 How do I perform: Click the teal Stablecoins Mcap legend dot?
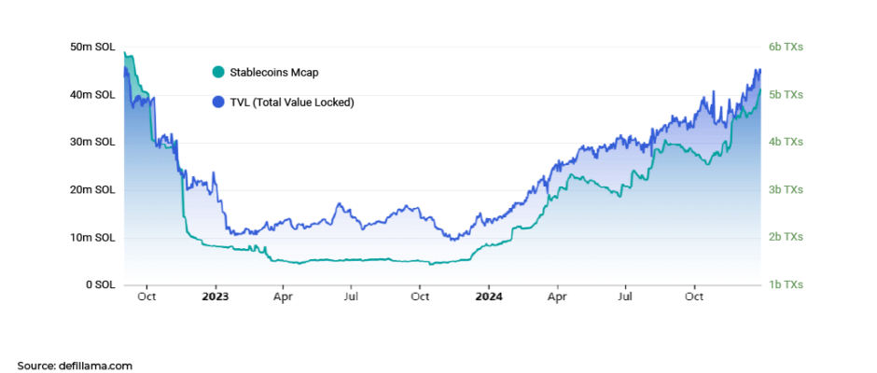pyautogui.click(x=218, y=72)
